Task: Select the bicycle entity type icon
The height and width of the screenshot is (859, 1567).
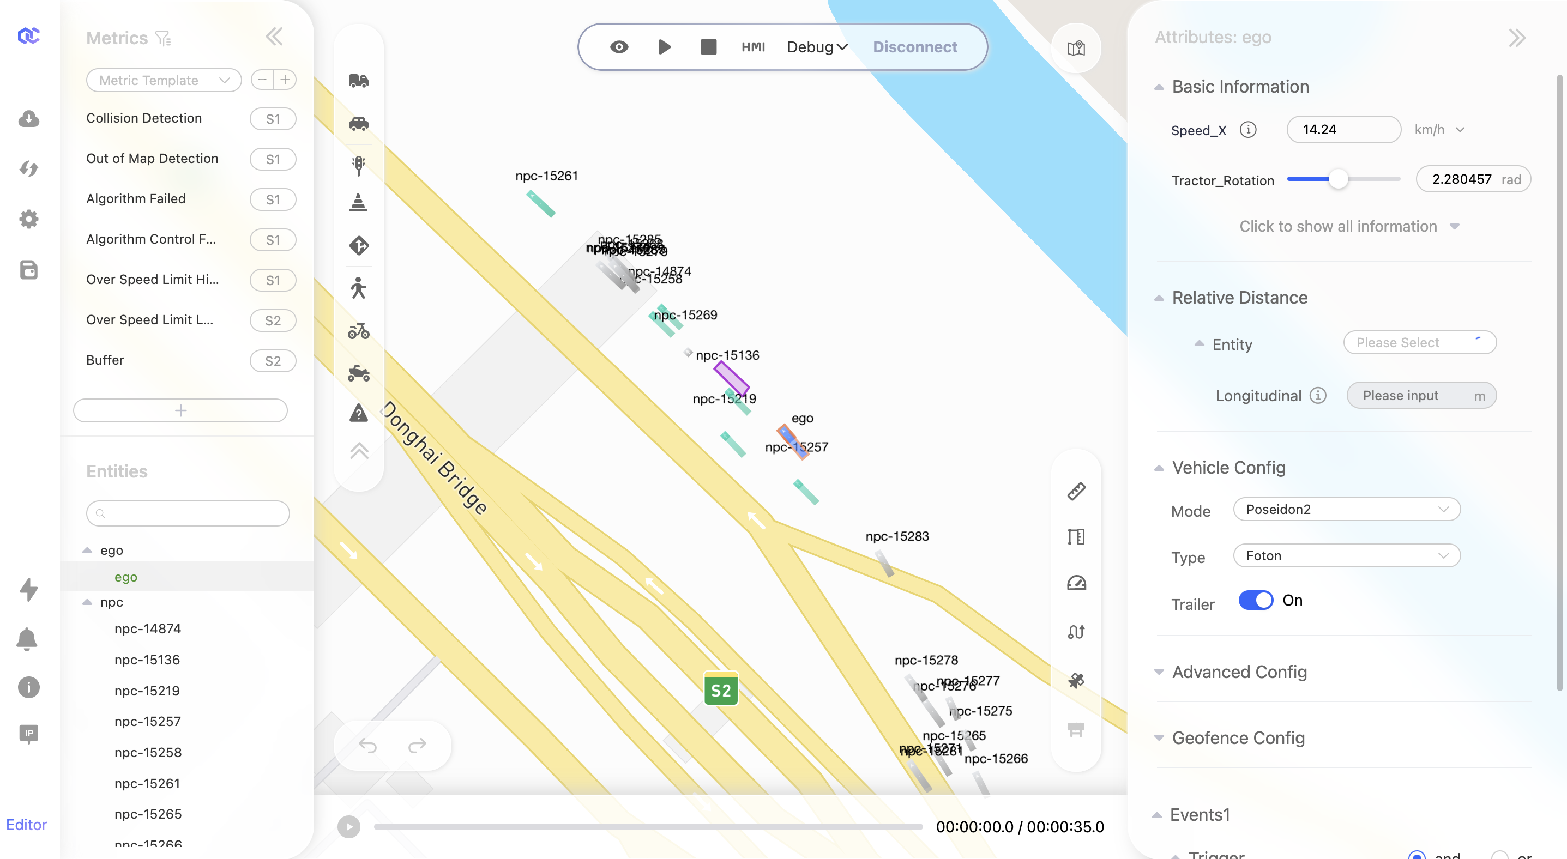Action: click(x=359, y=330)
